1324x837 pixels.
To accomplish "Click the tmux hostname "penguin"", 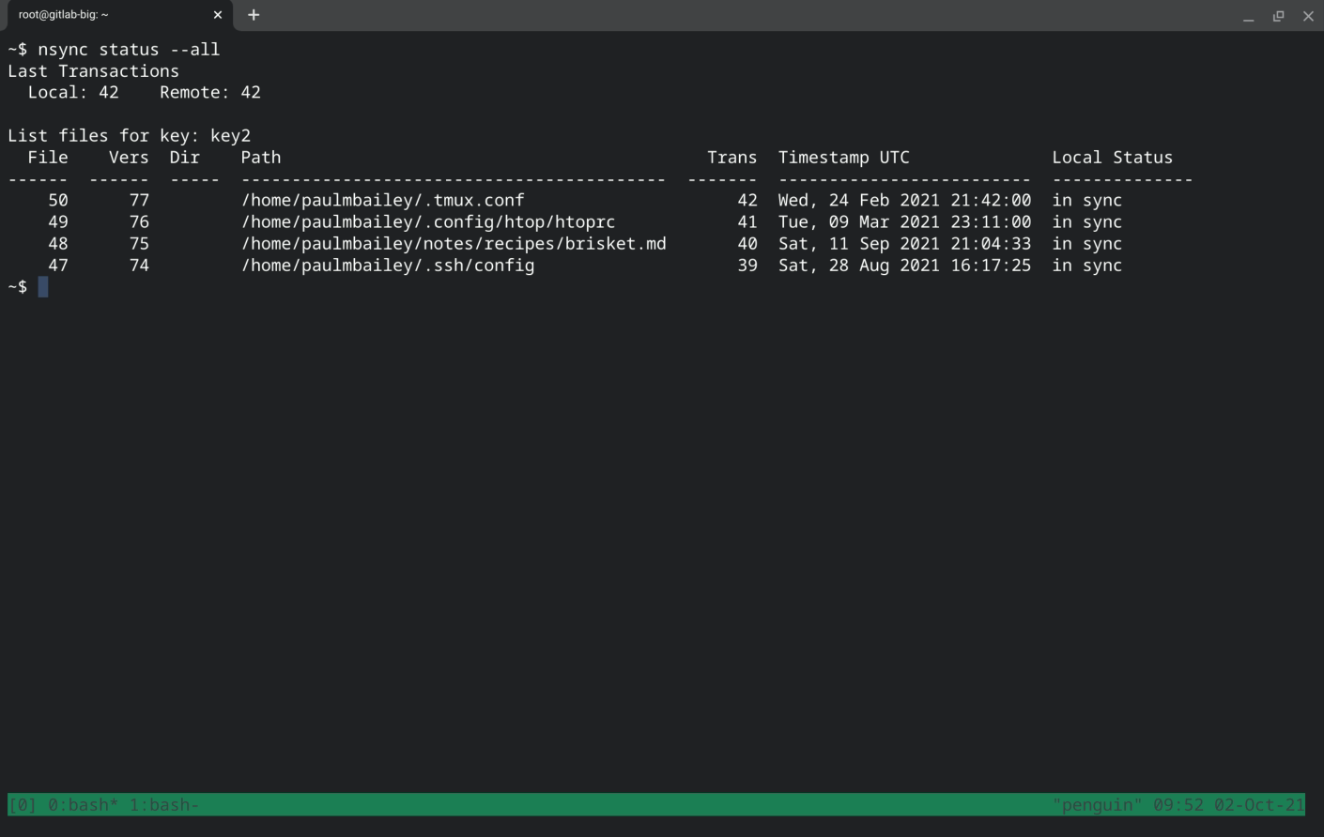I will (1098, 805).
